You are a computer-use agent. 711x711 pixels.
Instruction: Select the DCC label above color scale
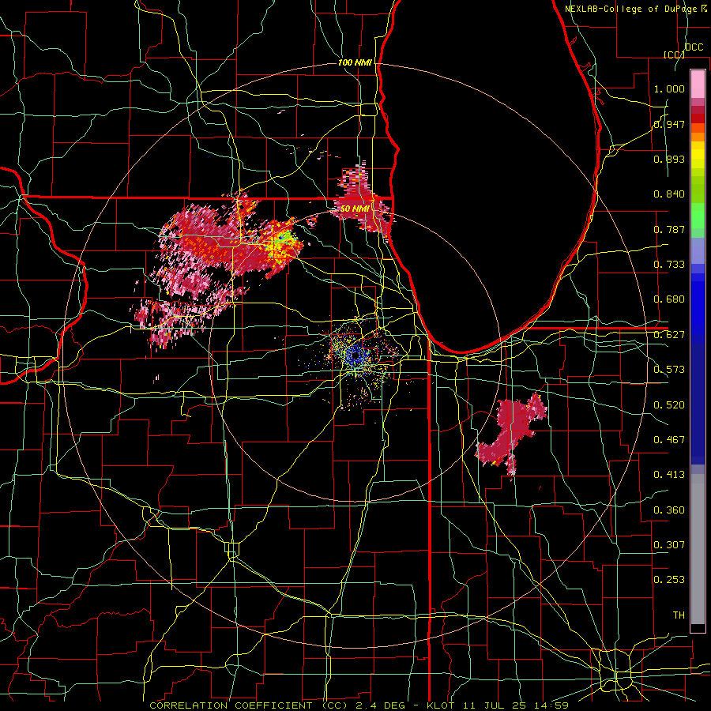click(x=694, y=47)
